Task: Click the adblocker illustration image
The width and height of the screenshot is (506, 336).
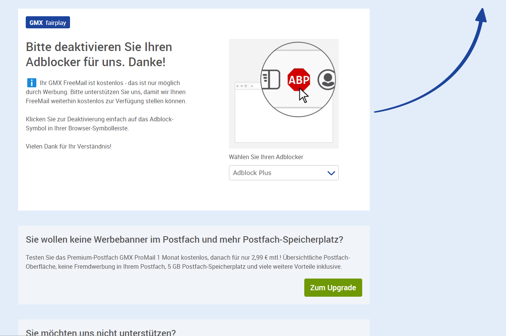Action: (x=283, y=93)
